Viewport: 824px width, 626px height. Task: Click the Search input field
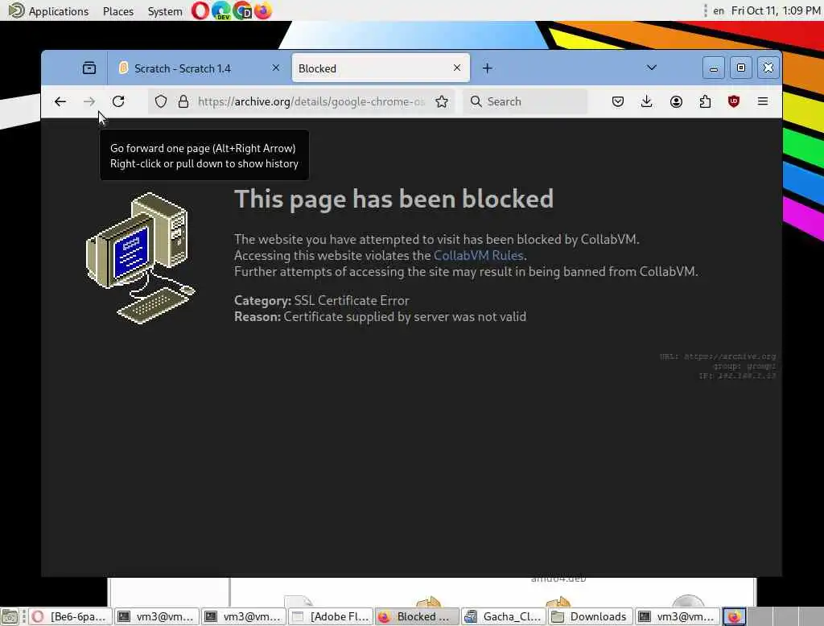(x=525, y=101)
